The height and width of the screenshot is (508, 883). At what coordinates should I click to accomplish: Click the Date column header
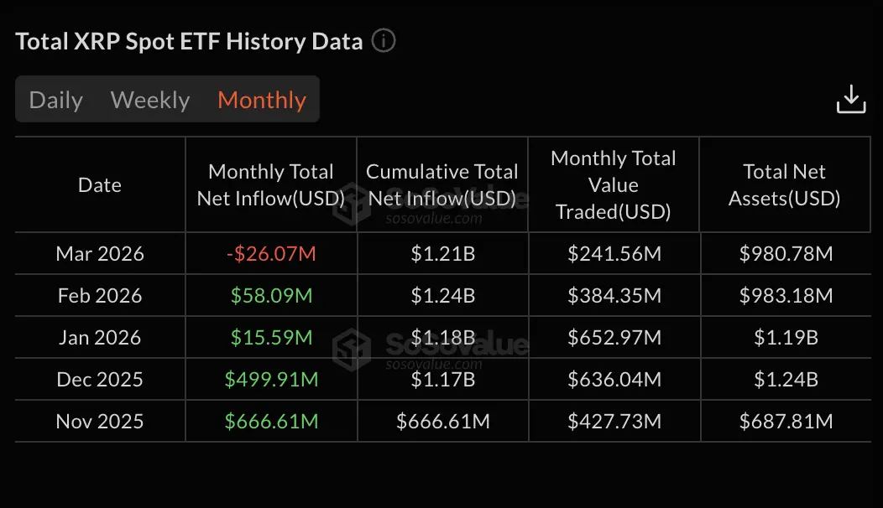click(100, 185)
